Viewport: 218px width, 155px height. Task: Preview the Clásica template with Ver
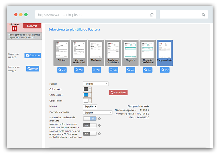click(x=62, y=70)
